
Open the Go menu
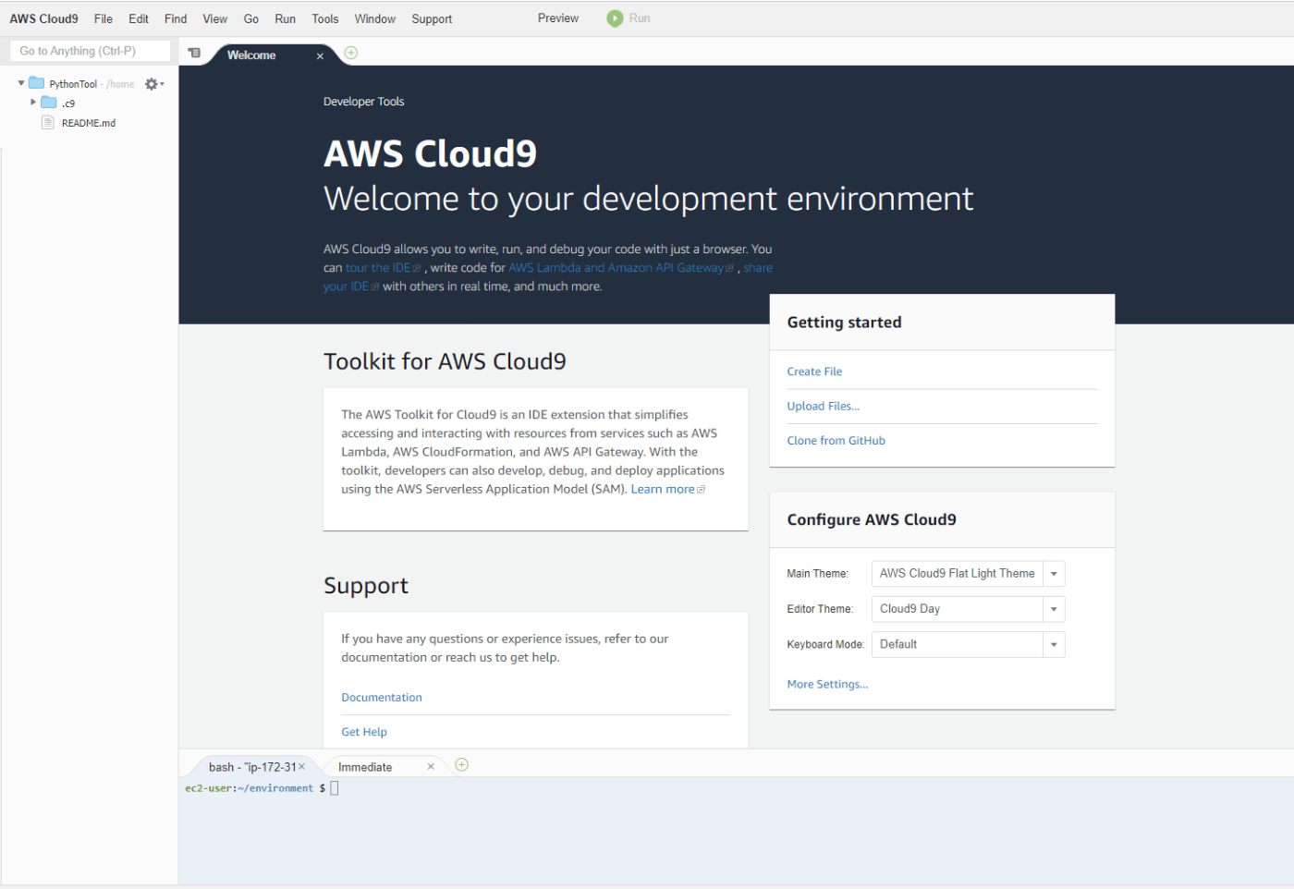pos(251,18)
